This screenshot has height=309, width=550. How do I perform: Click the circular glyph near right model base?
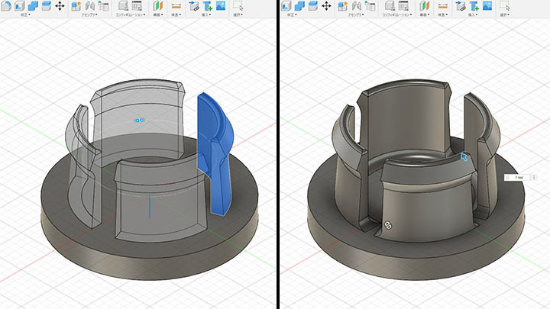pos(388,225)
